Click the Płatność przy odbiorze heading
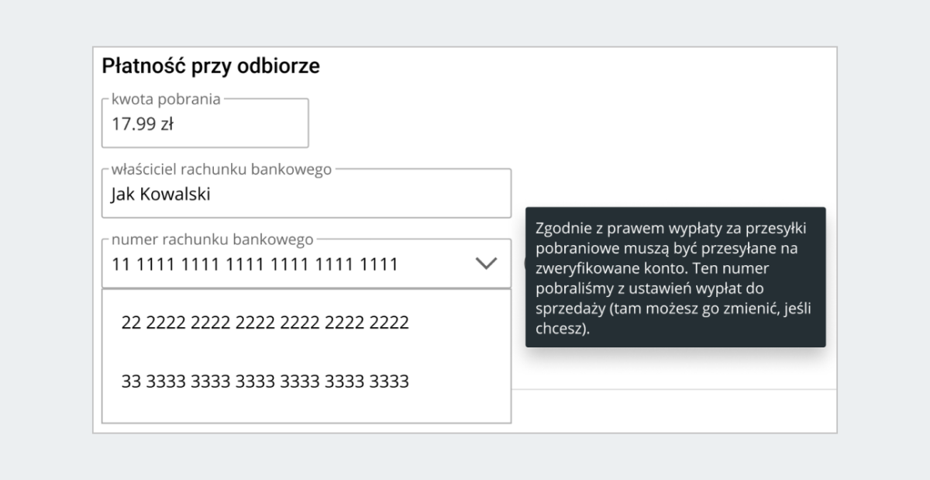 coord(210,65)
